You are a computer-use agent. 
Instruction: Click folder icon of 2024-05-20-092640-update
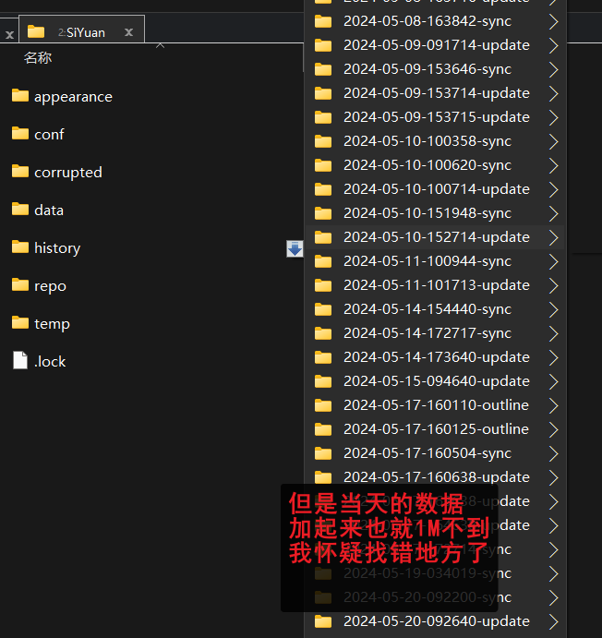click(x=323, y=621)
